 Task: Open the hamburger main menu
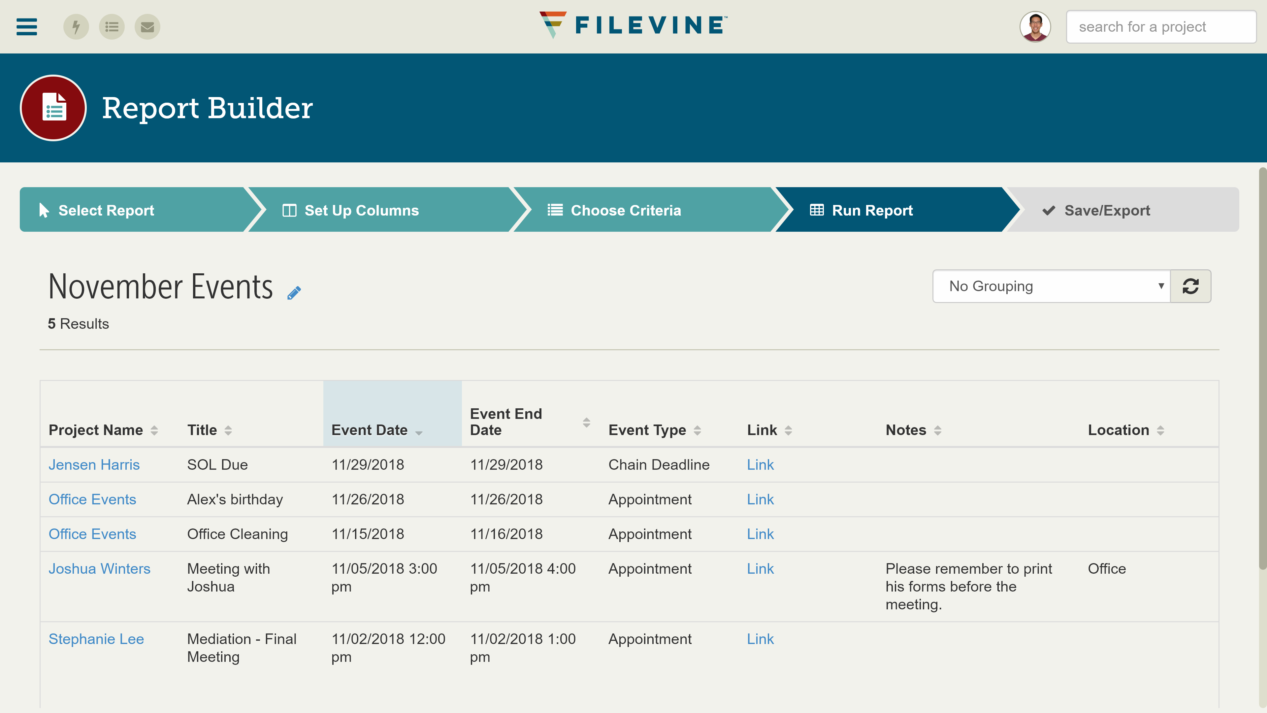click(26, 26)
